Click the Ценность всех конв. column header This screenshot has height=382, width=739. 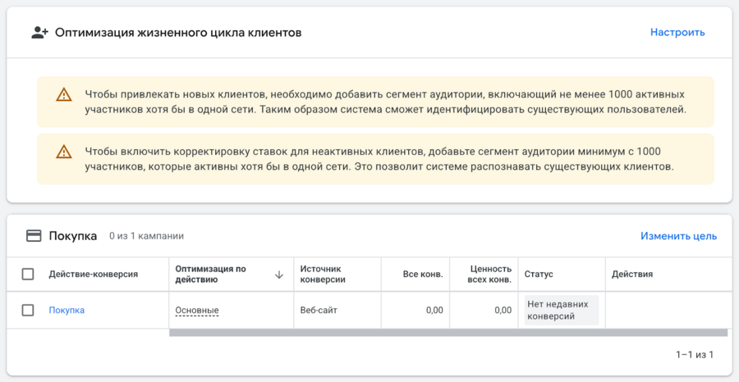click(x=489, y=275)
